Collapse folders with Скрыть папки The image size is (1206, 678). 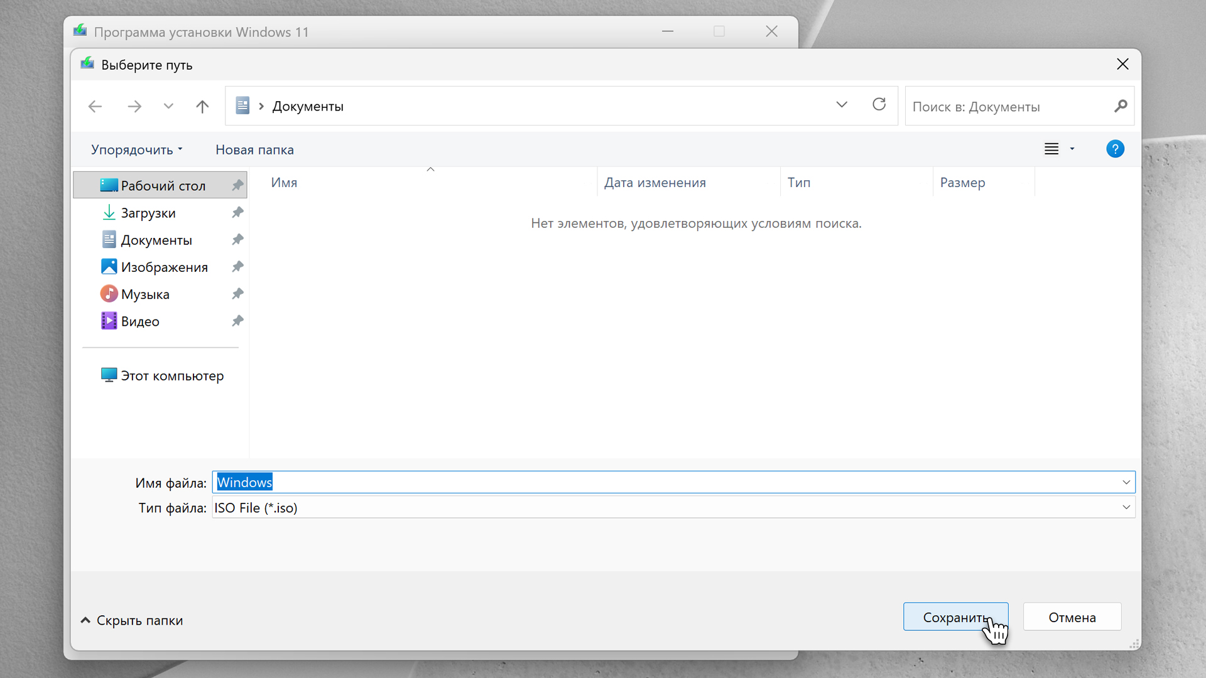point(132,620)
